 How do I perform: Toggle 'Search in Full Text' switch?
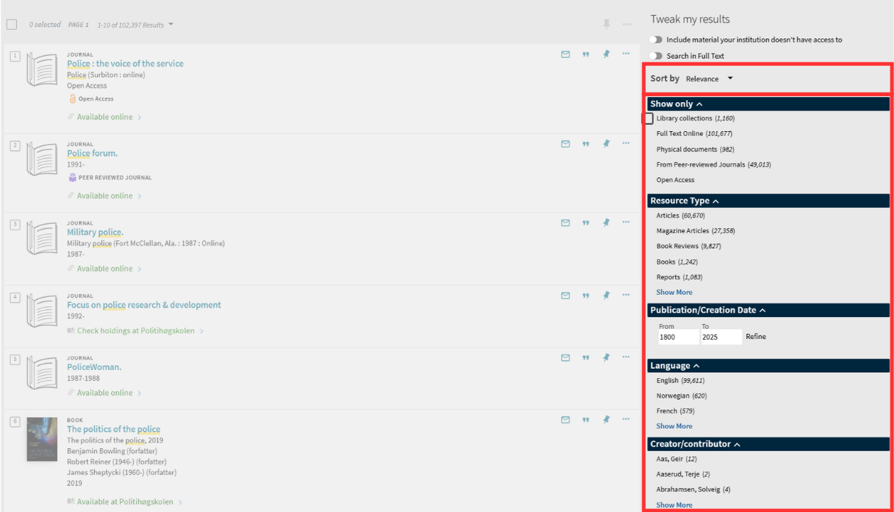pyautogui.click(x=657, y=56)
